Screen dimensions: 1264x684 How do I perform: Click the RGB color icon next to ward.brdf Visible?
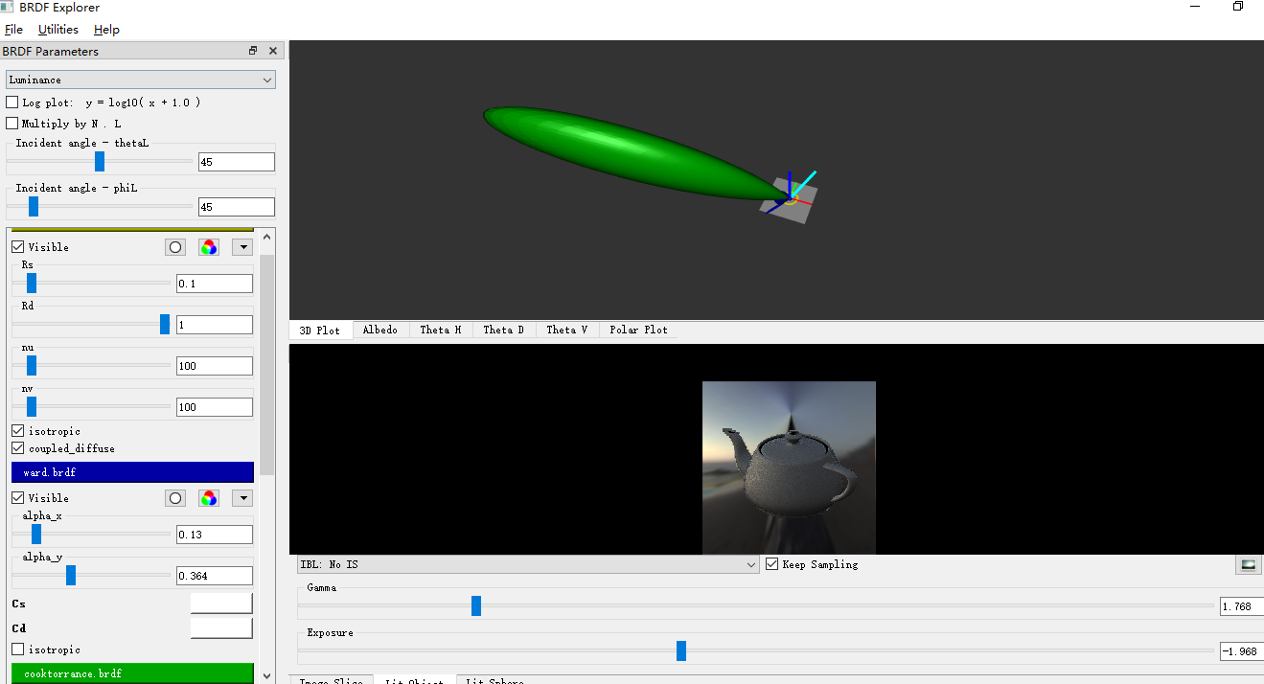pyautogui.click(x=208, y=497)
